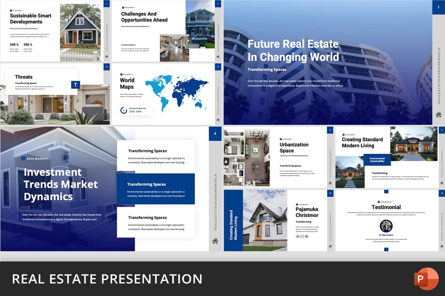Click the vertical Creating Standard Modern Living blue bar

(233, 220)
